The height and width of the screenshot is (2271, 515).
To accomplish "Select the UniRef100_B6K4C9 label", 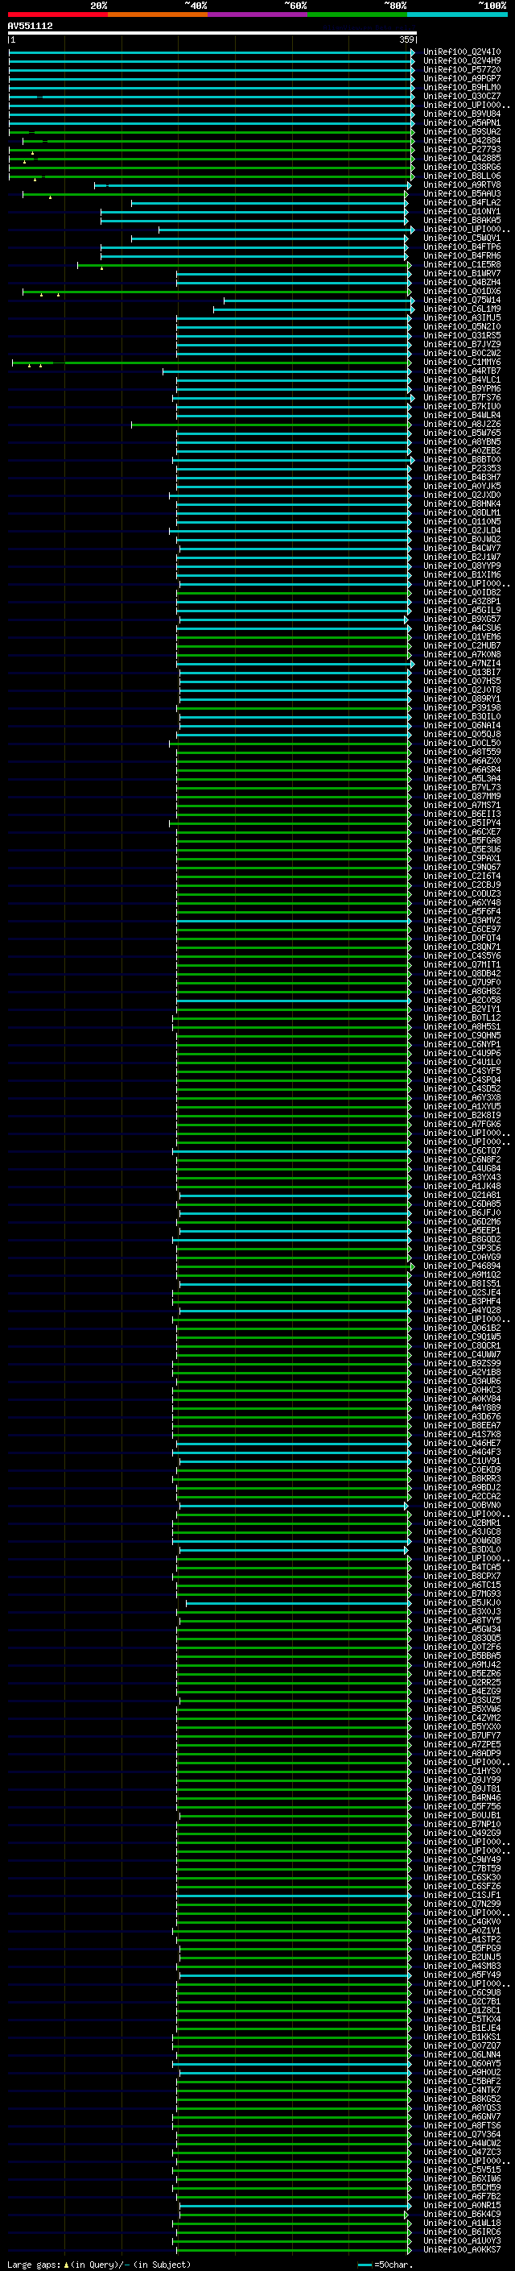I will [x=462, y=2215].
